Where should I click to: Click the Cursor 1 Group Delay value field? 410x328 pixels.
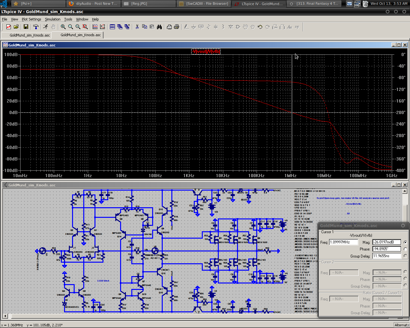tap(387, 256)
